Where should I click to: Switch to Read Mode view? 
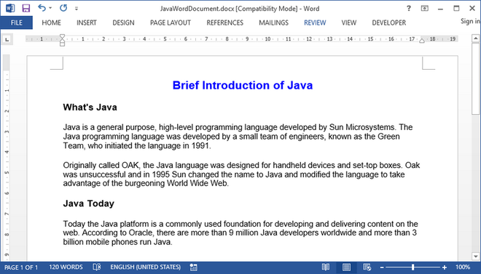(x=326, y=267)
